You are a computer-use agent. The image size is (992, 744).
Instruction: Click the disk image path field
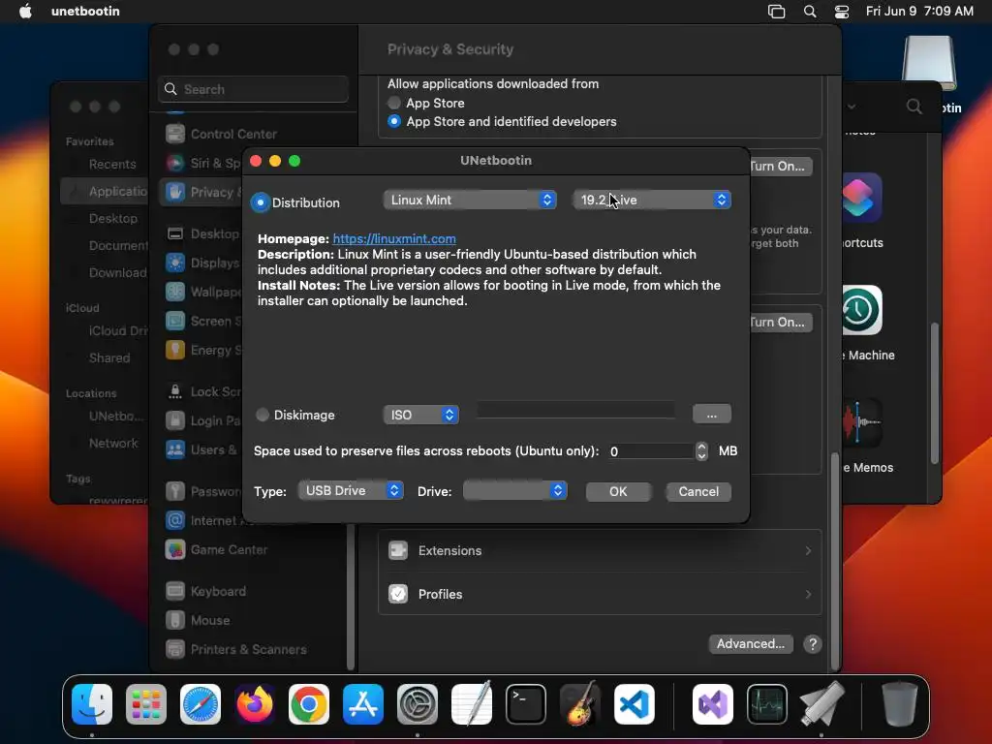pos(575,410)
